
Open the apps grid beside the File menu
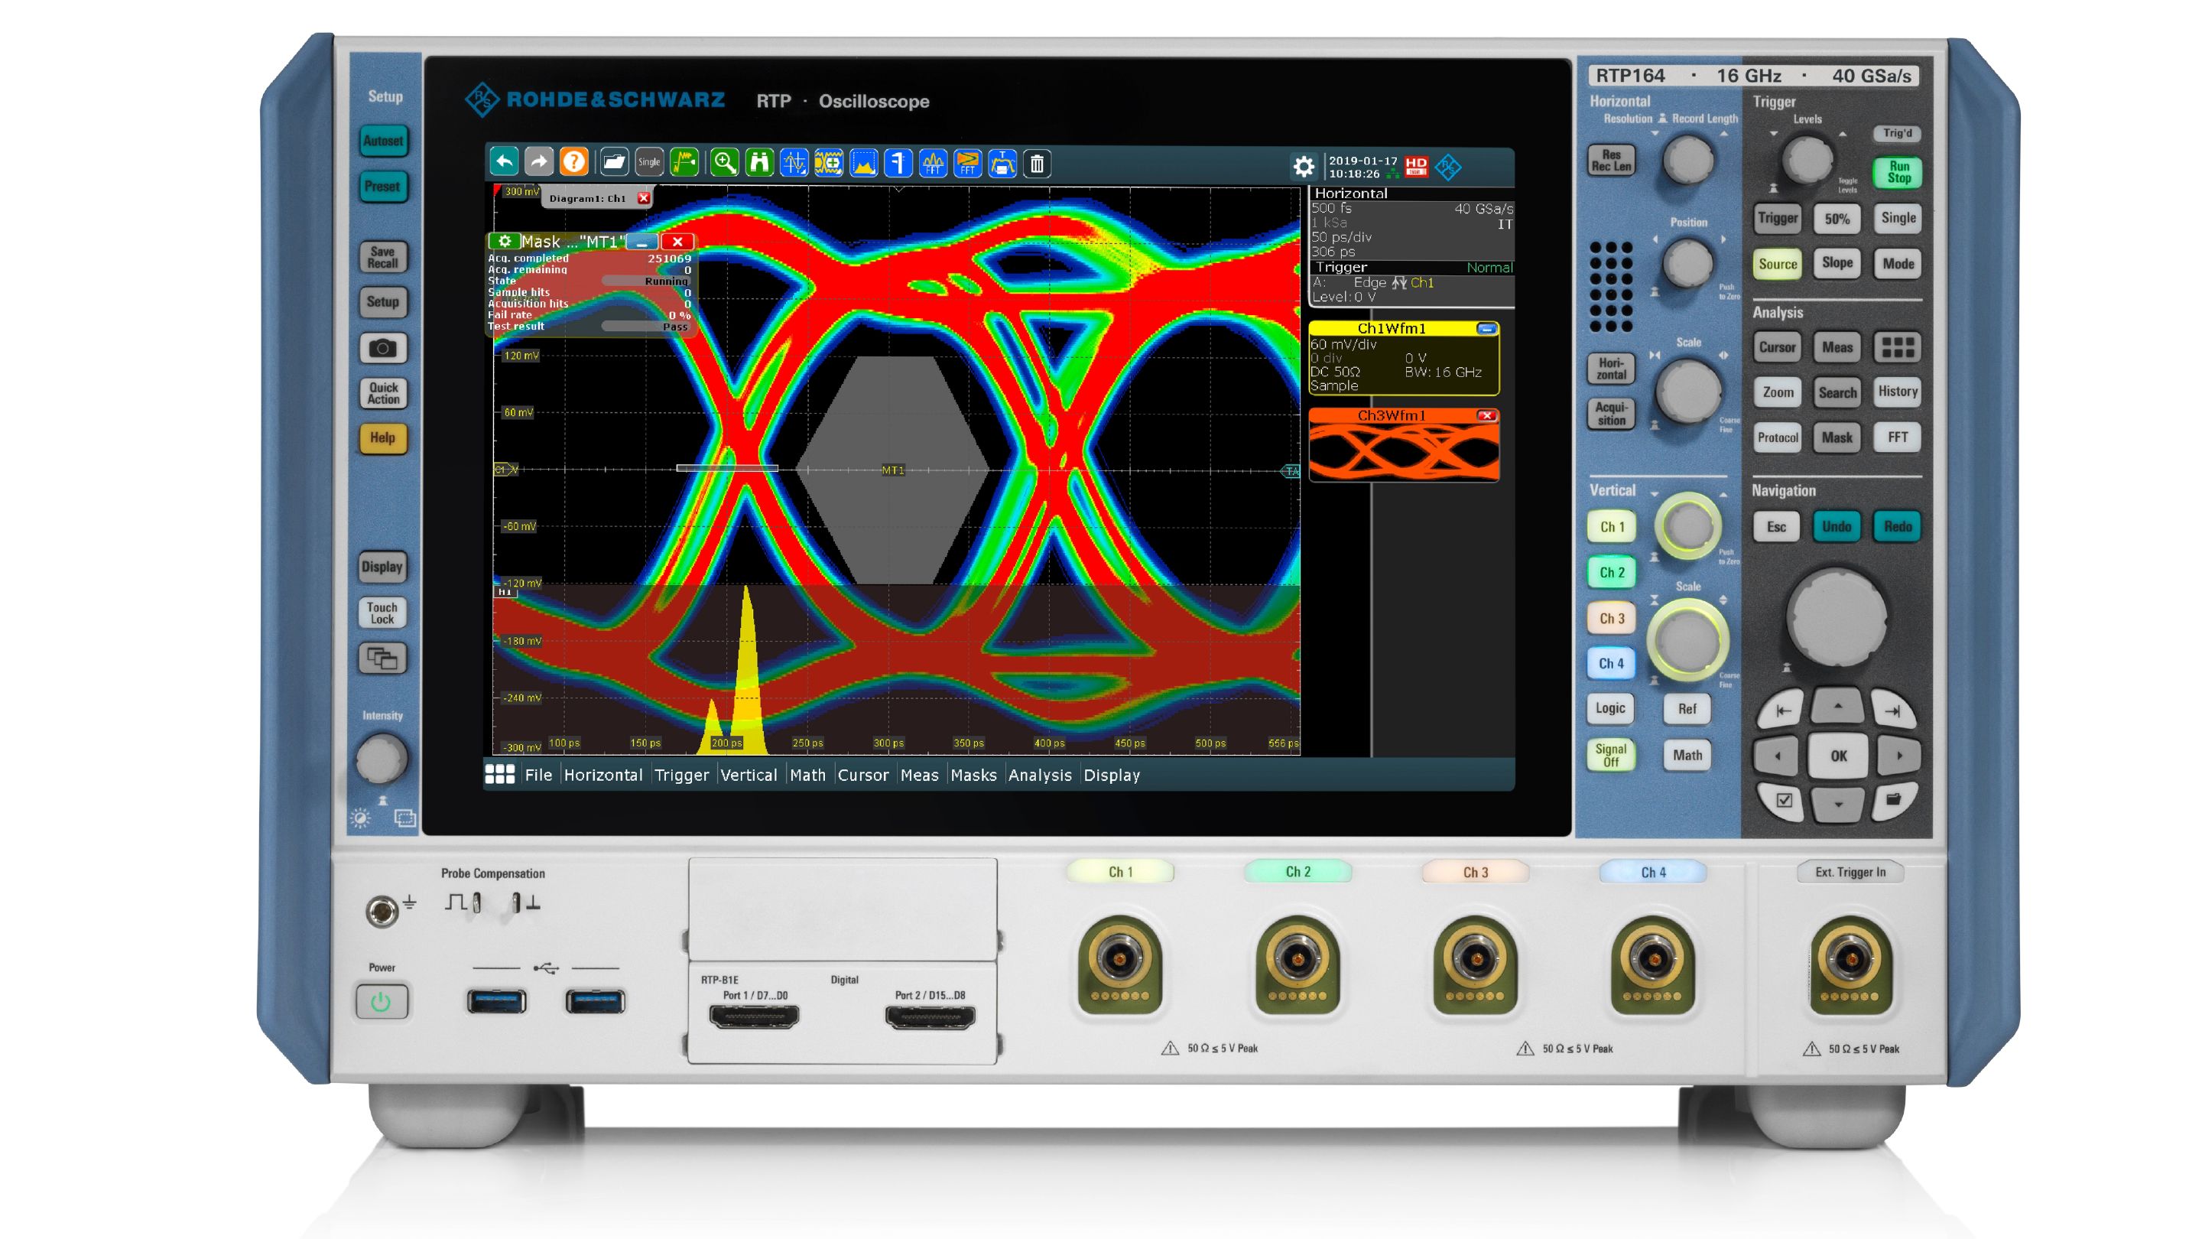(502, 775)
